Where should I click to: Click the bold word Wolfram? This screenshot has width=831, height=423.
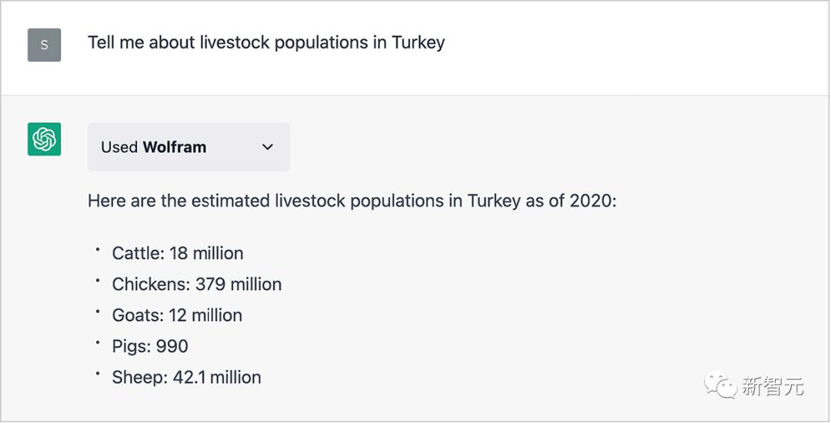(174, 147)
